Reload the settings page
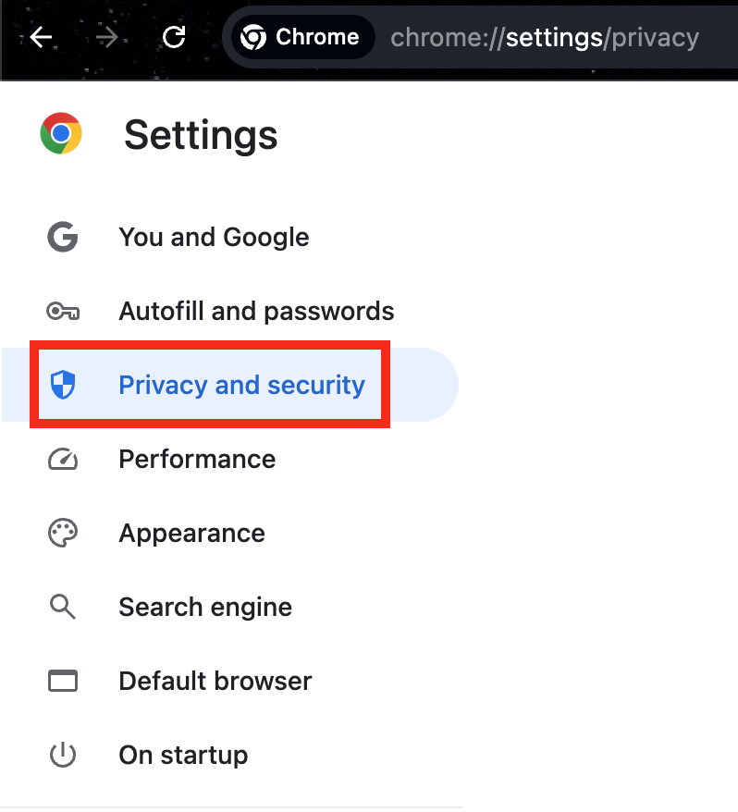The height and width of the screenshot is (812, 738). (x=174, y=37)
